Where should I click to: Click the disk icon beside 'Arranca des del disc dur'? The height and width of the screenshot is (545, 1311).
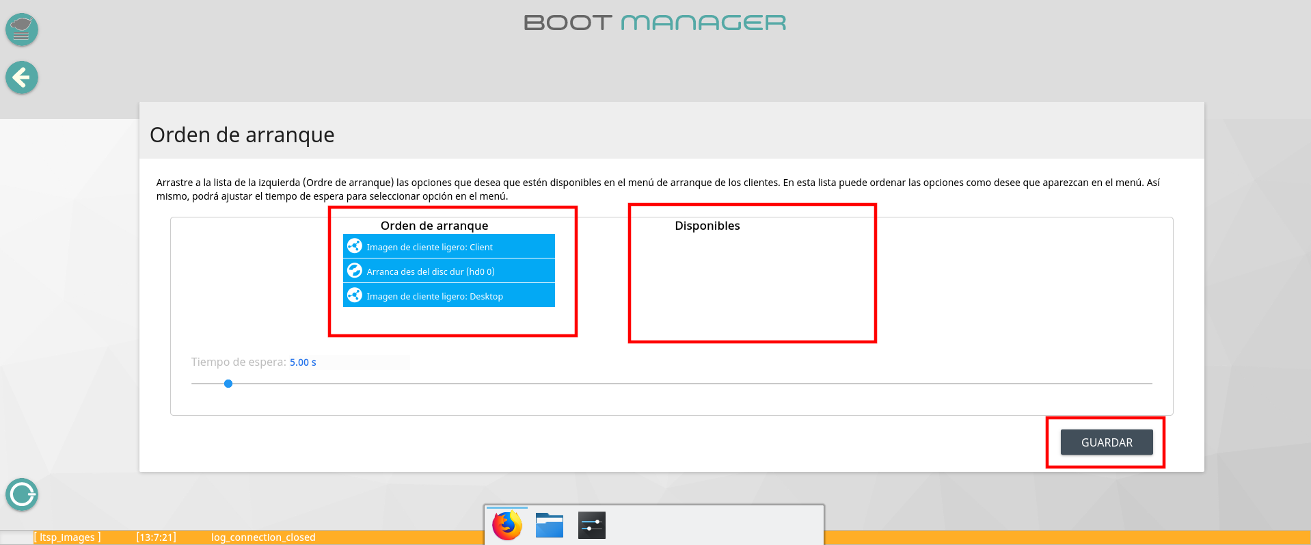(x=354, y=271)
